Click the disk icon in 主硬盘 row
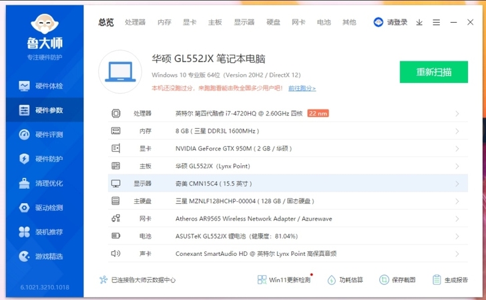 (x=115, y=201)
